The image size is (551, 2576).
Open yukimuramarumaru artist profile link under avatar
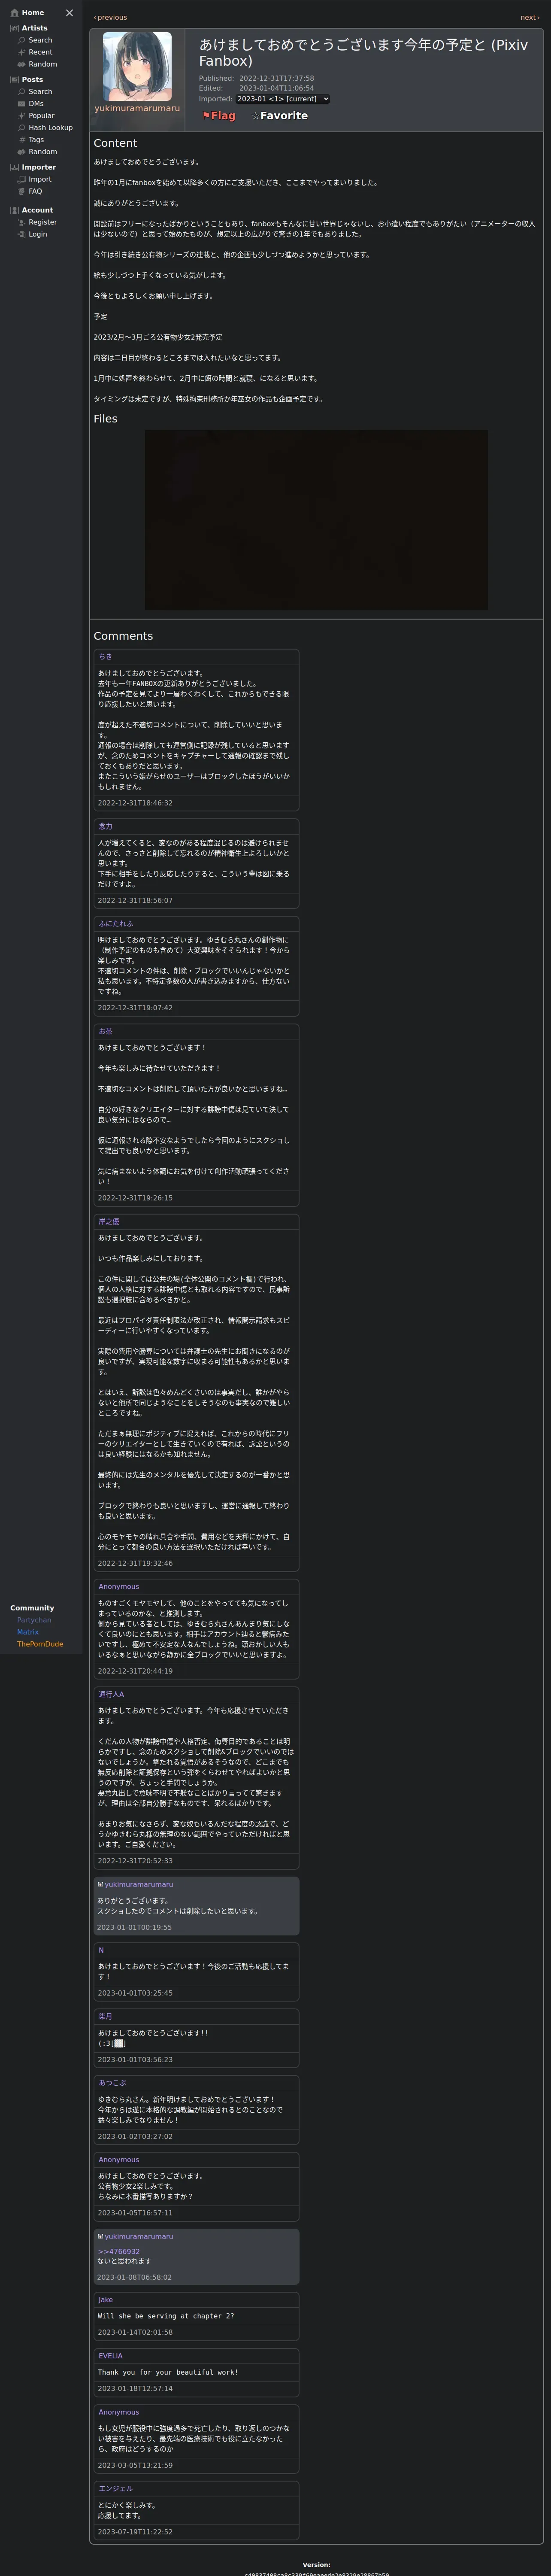pyautogui.click(x=137, y=109)
